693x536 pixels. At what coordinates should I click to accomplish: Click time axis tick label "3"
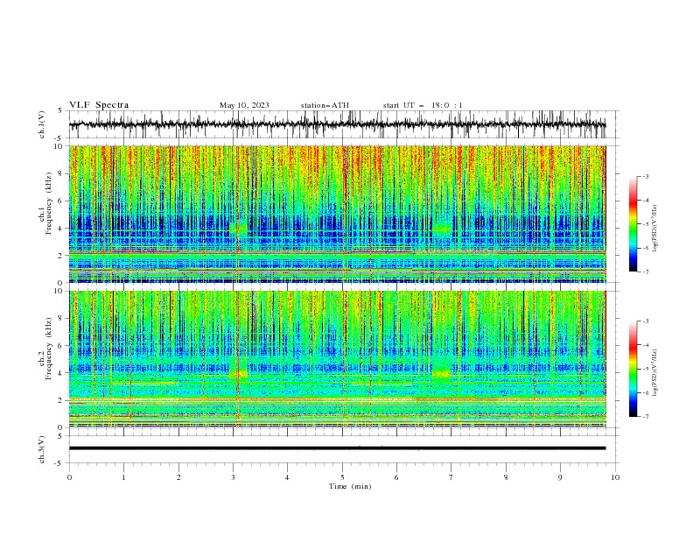[x=233, y=477]
